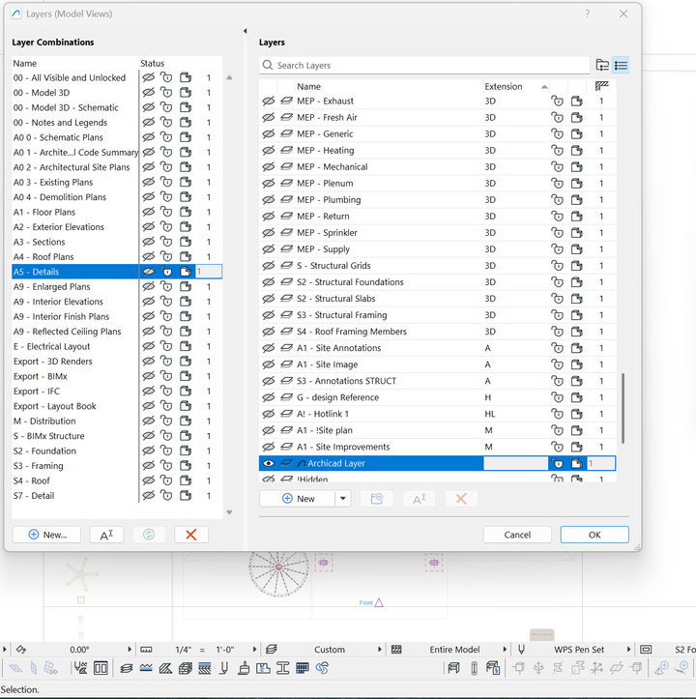696x699 pixels.
Task: Hide the Archicad Layer
Action: [268, 463]
